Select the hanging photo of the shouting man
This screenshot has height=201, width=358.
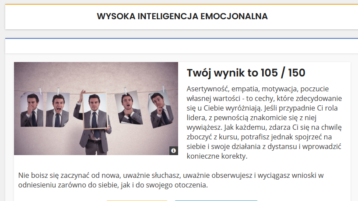(58, 109)
